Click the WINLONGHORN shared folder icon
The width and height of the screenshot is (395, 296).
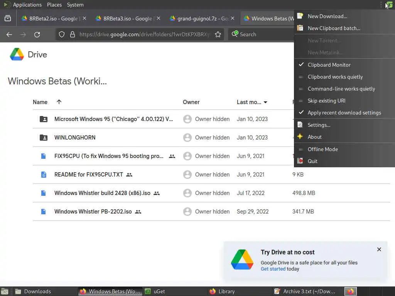[x=44, y=138]
